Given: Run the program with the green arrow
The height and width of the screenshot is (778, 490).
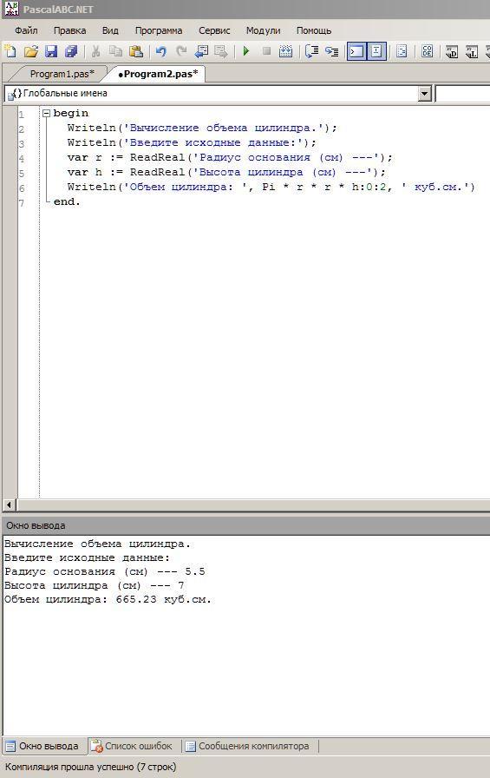Looking at the screenshot, I should point(246,51).
